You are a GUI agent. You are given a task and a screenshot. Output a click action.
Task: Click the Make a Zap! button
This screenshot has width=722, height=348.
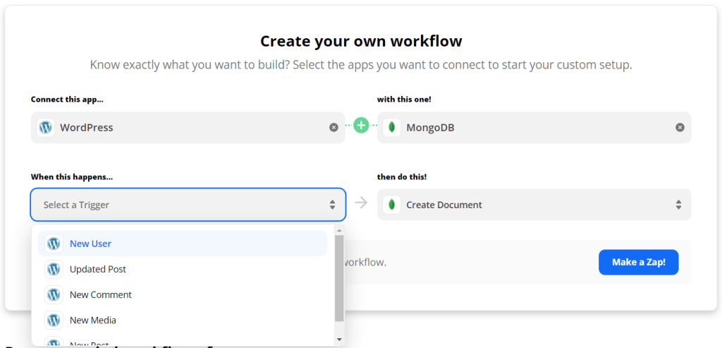point(639,263)
